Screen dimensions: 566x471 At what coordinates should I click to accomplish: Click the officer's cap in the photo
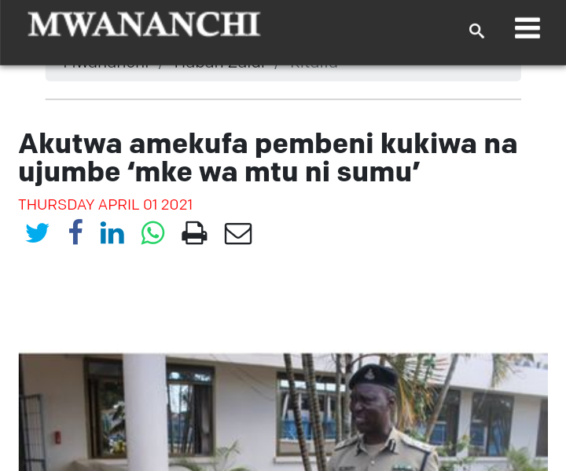(x=373, y=378)
